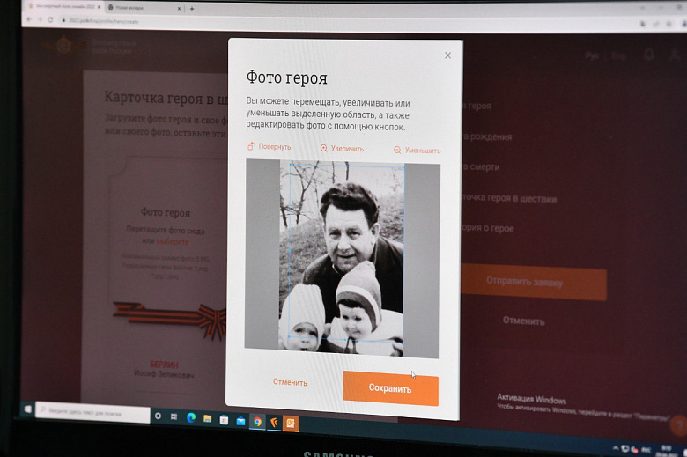The height and width of the screenshot is (457, 687).
Task: Open the Windows Start menu
Action: [27, 410]
